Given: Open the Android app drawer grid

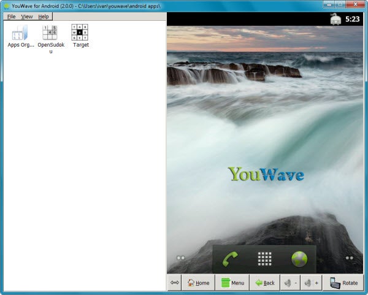Looking at the screenshot, I should pos(265,259).
